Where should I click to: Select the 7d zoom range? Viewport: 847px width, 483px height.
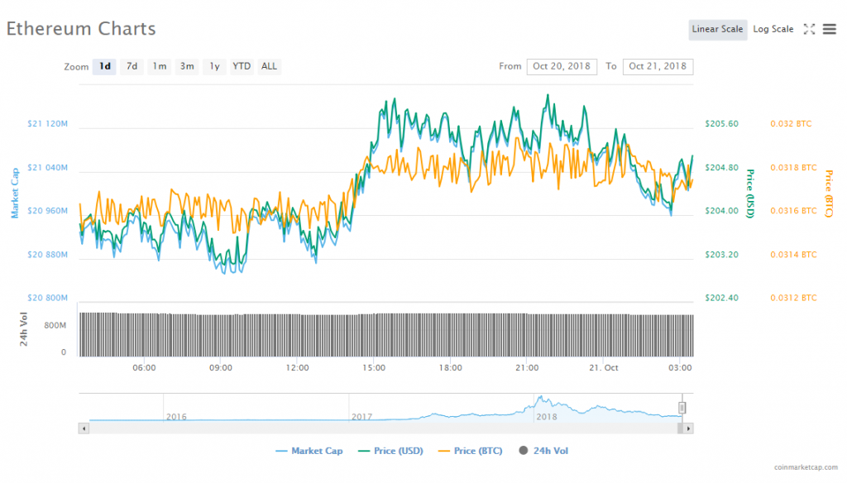[x=132, y=66]
